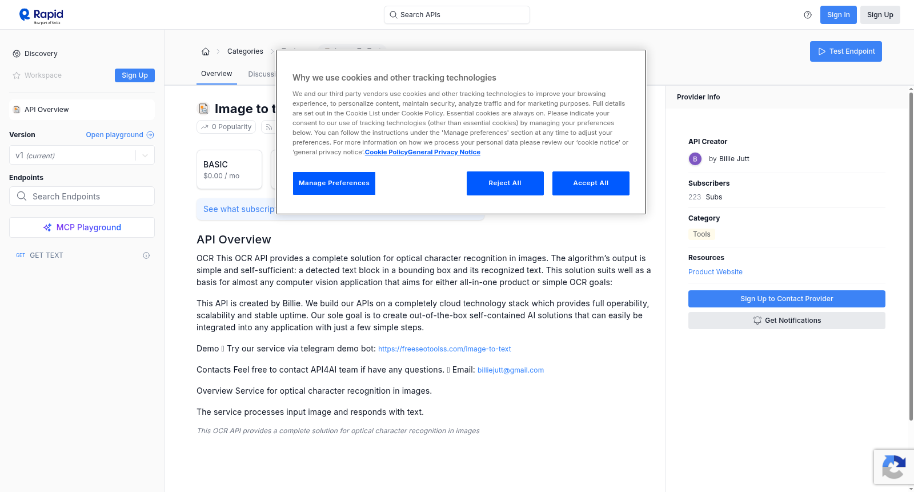Open the Categories breadcrumb
Viewport: 914px width, 492px height.
(245, 51)
